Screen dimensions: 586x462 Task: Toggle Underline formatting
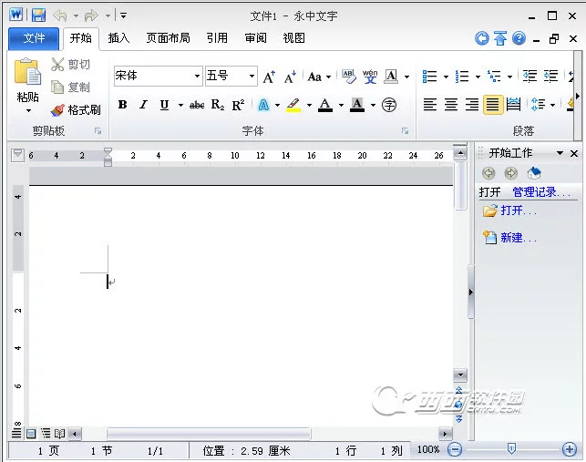pyautogui.click(x=164, y=105)
